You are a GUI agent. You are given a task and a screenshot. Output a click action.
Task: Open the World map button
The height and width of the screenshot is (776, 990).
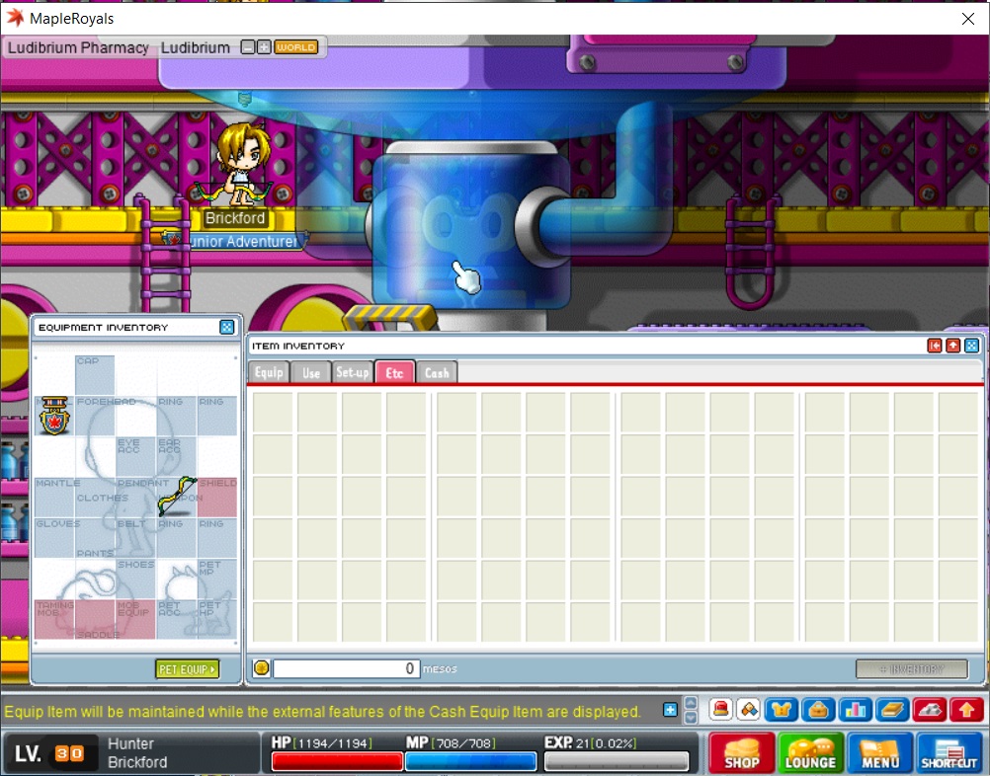coord(295,47)
